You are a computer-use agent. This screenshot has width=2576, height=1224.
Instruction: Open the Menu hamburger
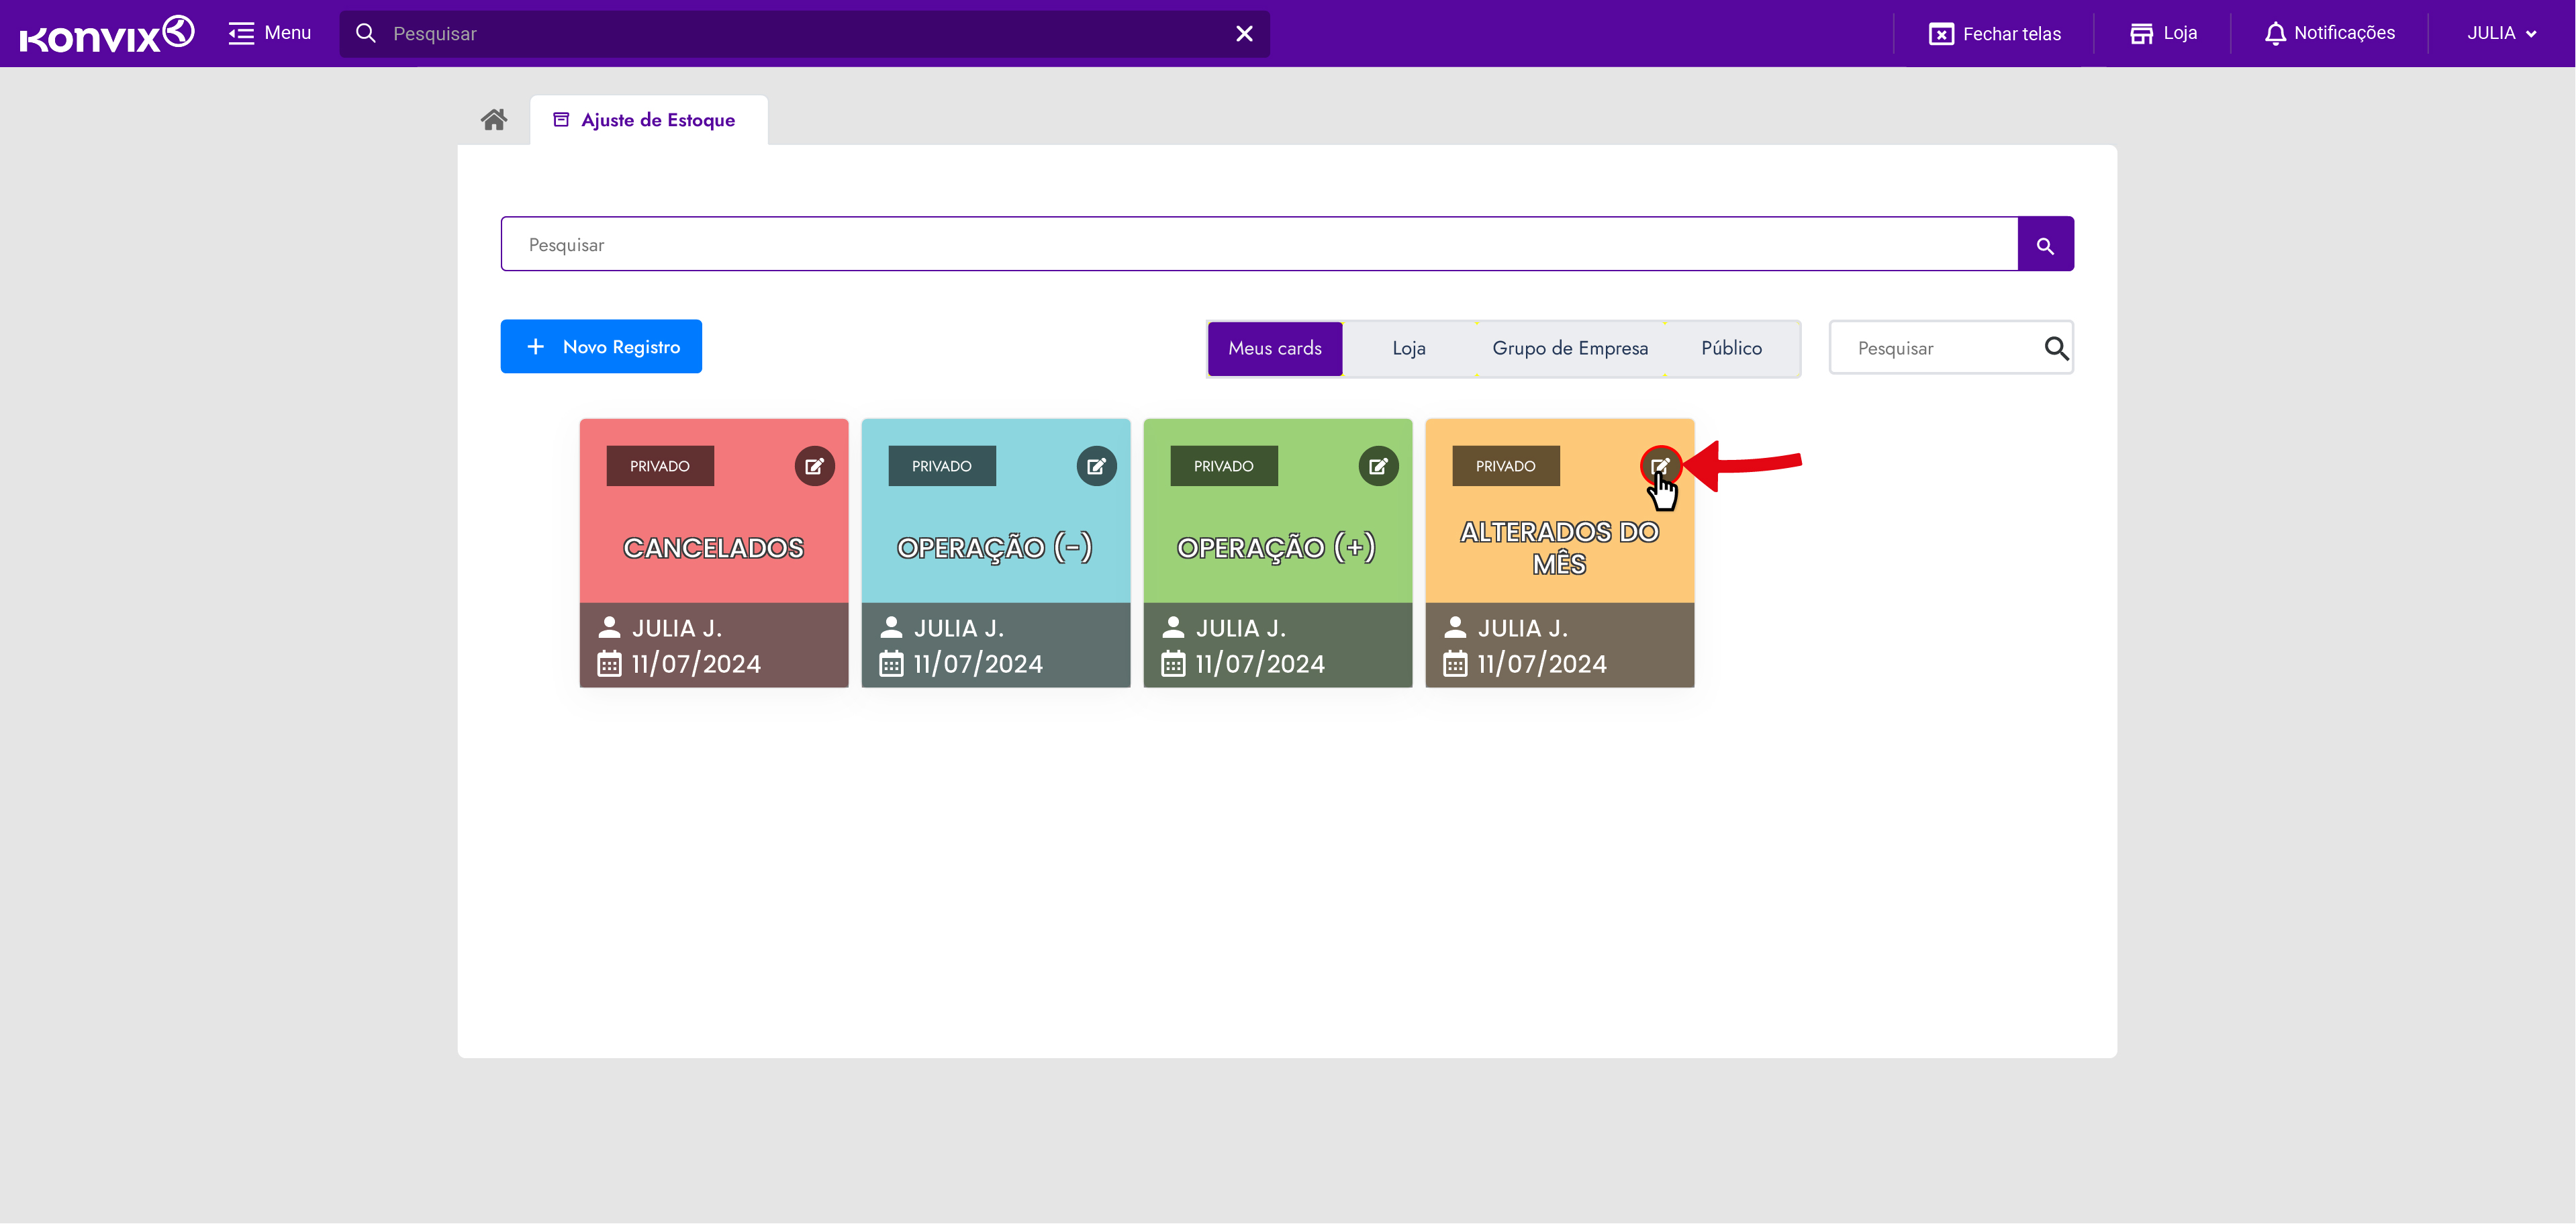pyautogui.click(x=270, y=33)
